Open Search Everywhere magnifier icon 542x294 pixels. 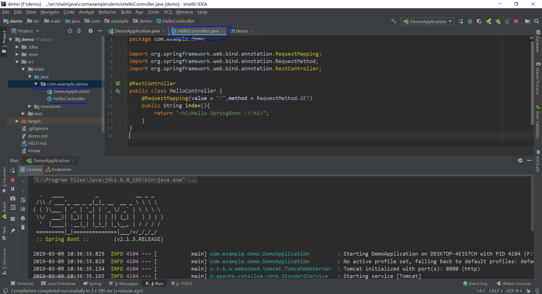[537, 21]
